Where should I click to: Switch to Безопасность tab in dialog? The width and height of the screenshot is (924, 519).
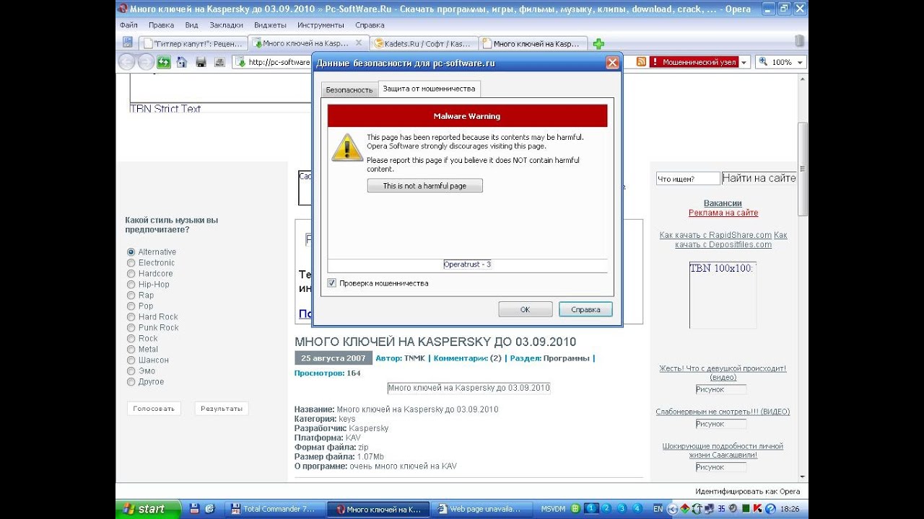click(x=349, y=89)
